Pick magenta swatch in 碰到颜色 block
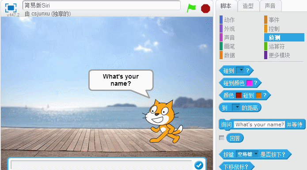This screenshot has height=170, width=307. click(249, 83)
